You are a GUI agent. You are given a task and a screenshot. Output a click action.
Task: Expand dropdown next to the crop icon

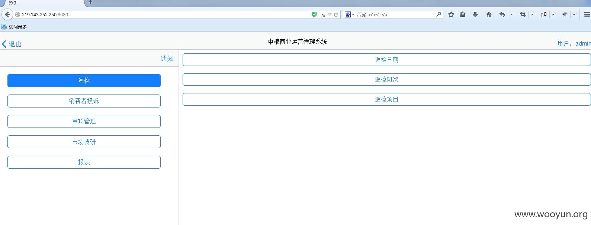(532, 14)
